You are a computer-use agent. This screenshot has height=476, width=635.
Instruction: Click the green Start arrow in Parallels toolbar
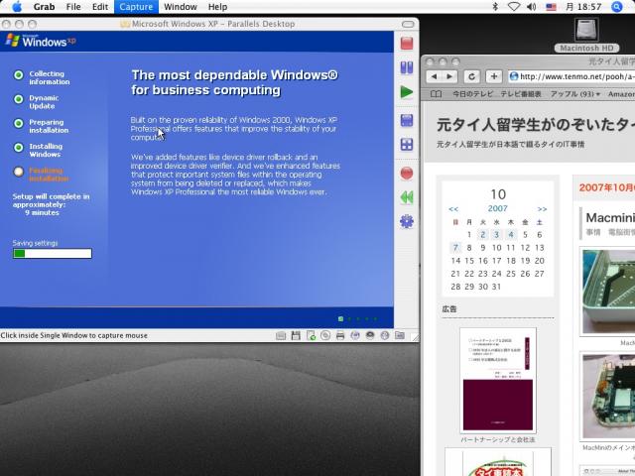407,92
